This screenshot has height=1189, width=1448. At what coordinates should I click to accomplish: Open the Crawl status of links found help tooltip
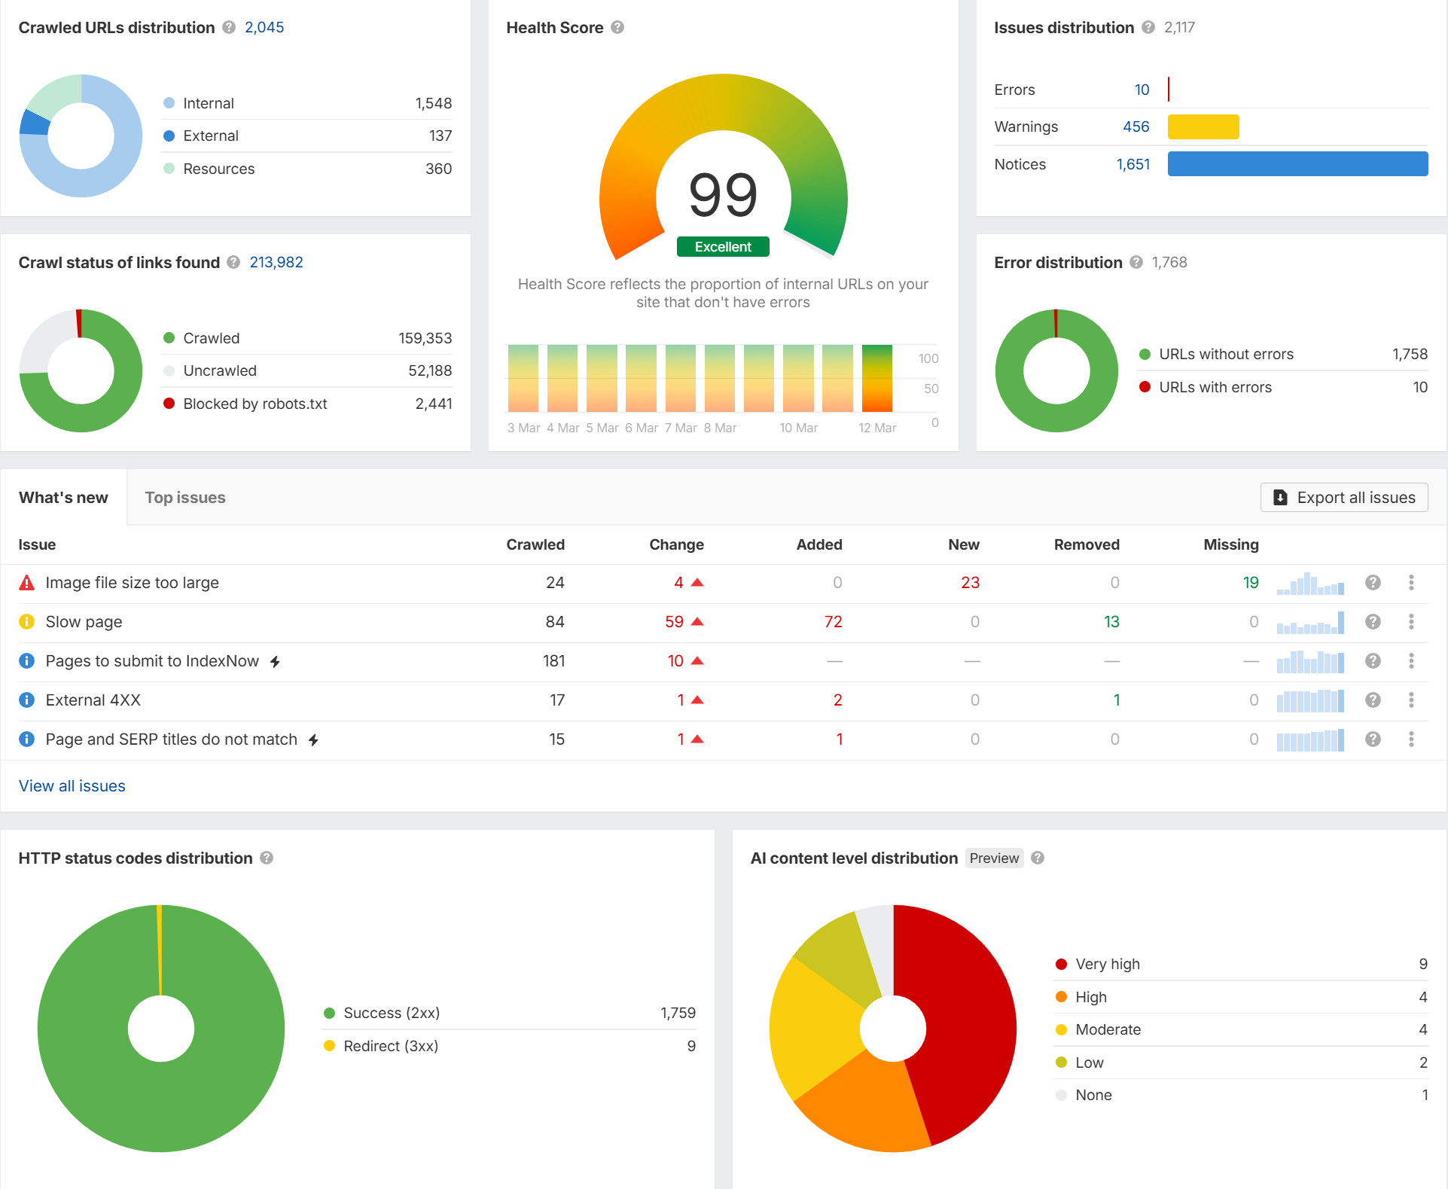coord(233,262)
